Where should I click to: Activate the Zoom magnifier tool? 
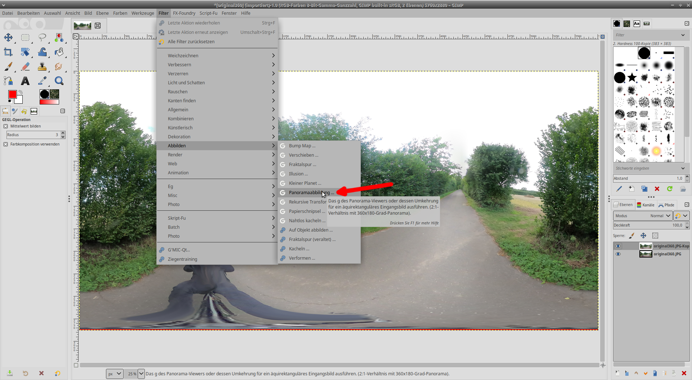pos(59,81)
